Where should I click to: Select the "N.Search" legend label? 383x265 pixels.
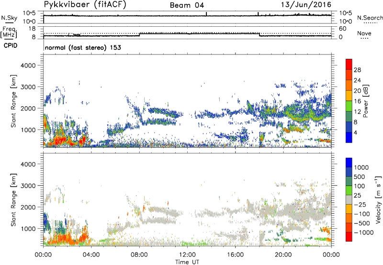tap(370, 18)
